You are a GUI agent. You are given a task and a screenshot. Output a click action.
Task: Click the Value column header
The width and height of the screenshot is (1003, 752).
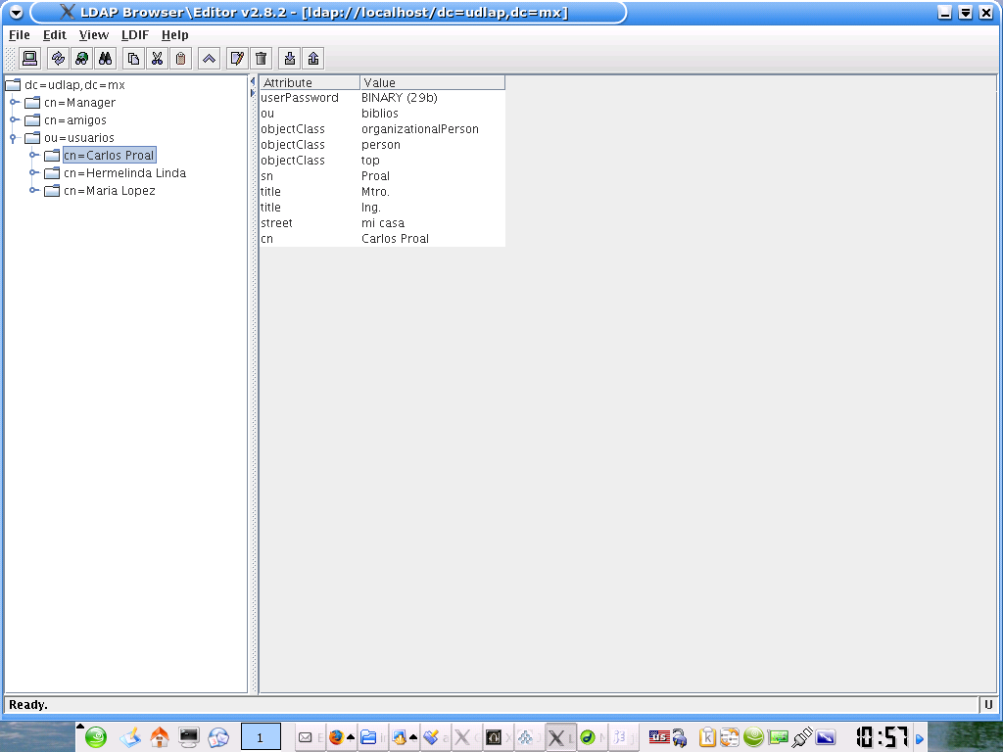432,83
